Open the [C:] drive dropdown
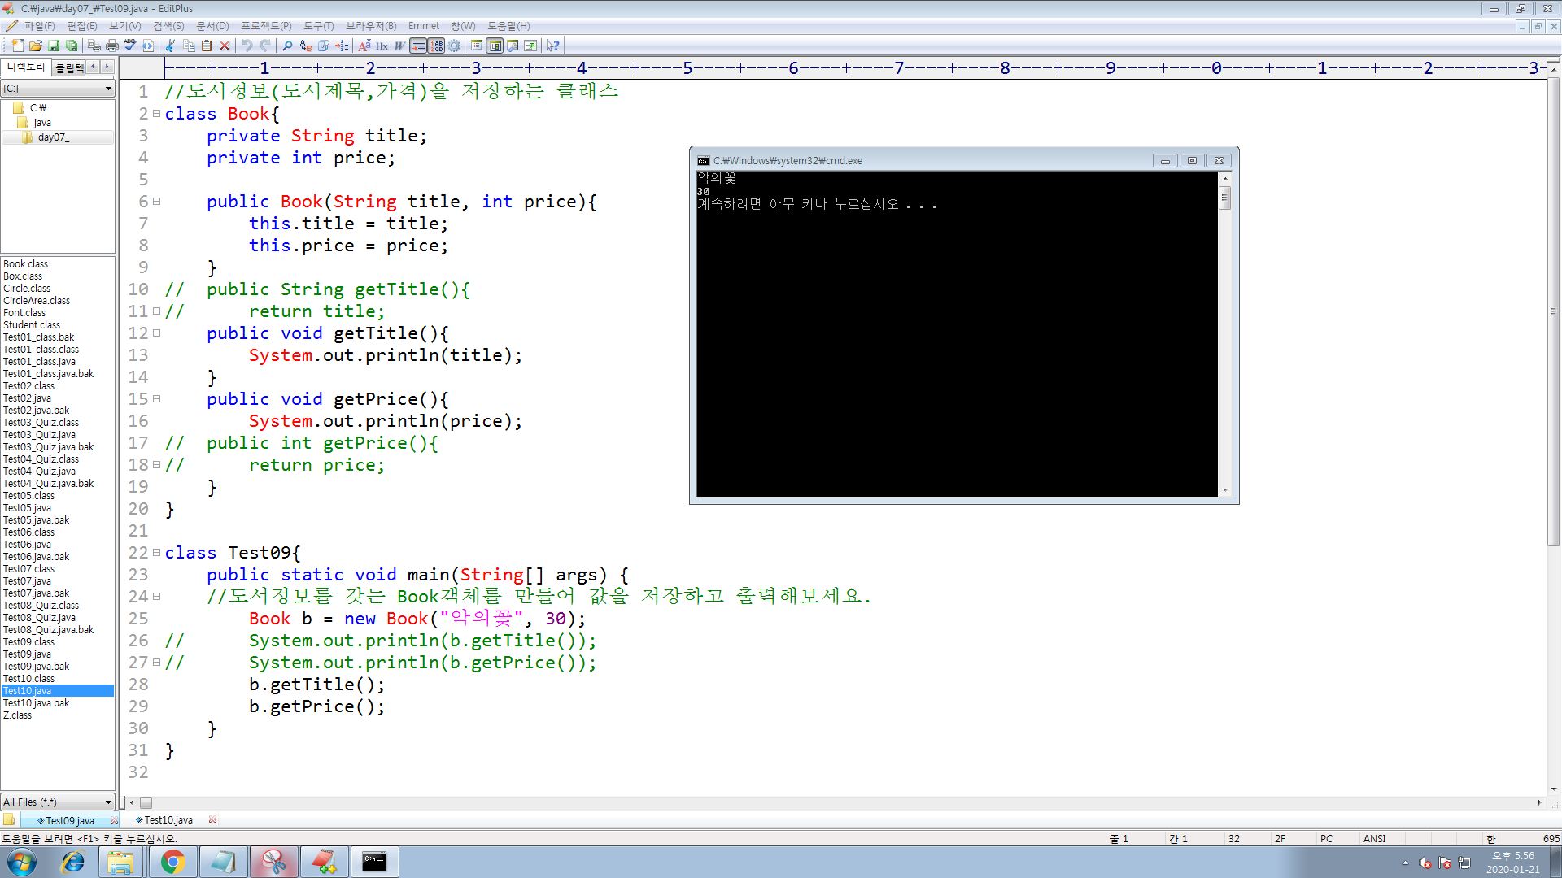Viewport: 1562px width, 878px height. 58,88
